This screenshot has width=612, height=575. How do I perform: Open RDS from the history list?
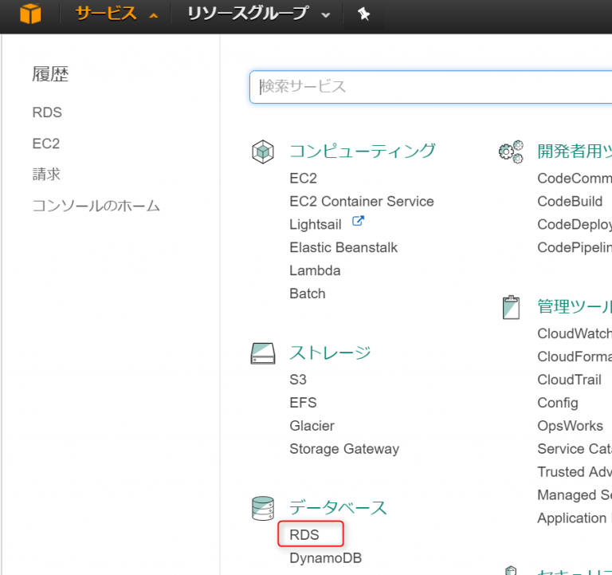coord(47,112)
